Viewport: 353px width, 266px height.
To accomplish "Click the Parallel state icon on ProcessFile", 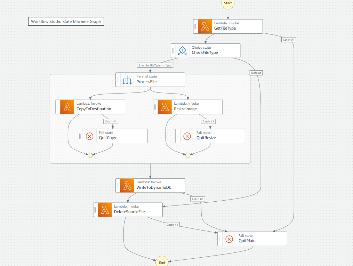I will 127,80.
